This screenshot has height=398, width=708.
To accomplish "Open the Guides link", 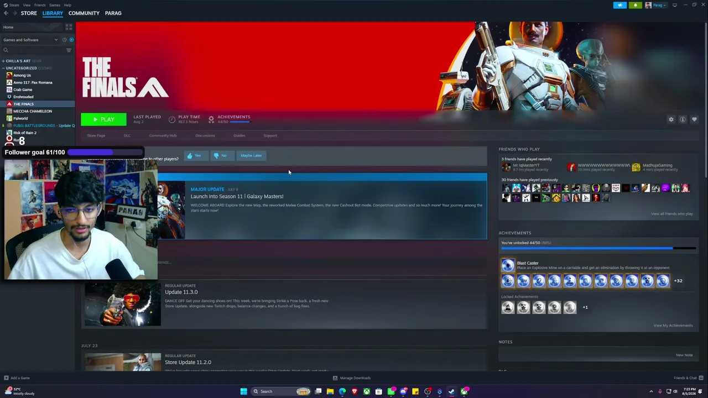I will (239, 135).
